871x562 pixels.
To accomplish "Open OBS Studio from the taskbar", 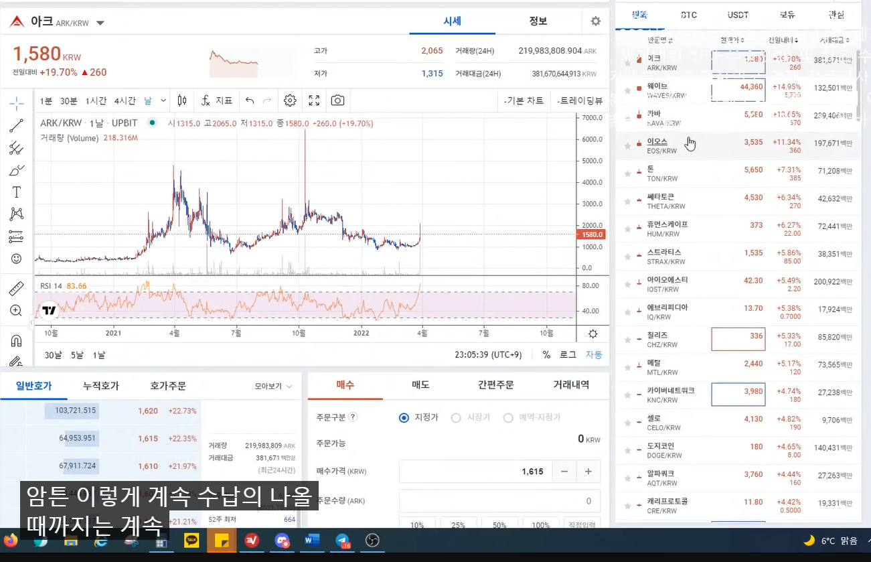I will coord(373,541).
